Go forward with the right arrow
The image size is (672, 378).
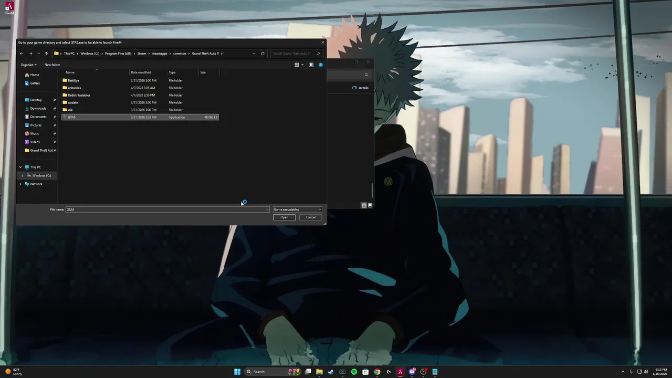pos(30,54)
